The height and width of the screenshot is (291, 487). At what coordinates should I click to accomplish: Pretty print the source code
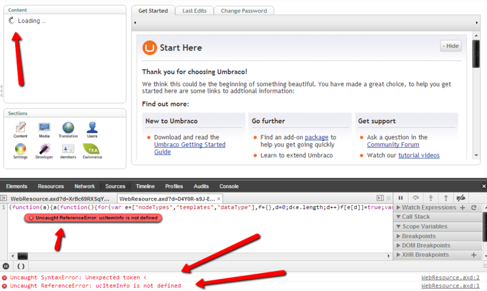tap(21, 266)
